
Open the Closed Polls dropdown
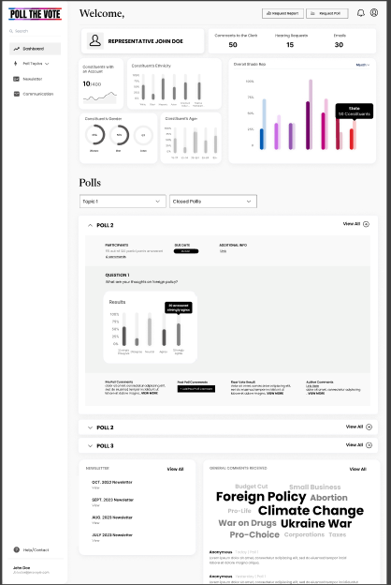coord(213,202)
